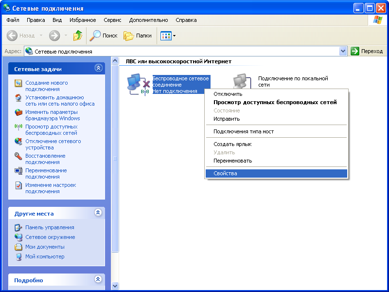
Task: Go up one folder level icon
Action: pyautogui.click(x=78, y=36)
